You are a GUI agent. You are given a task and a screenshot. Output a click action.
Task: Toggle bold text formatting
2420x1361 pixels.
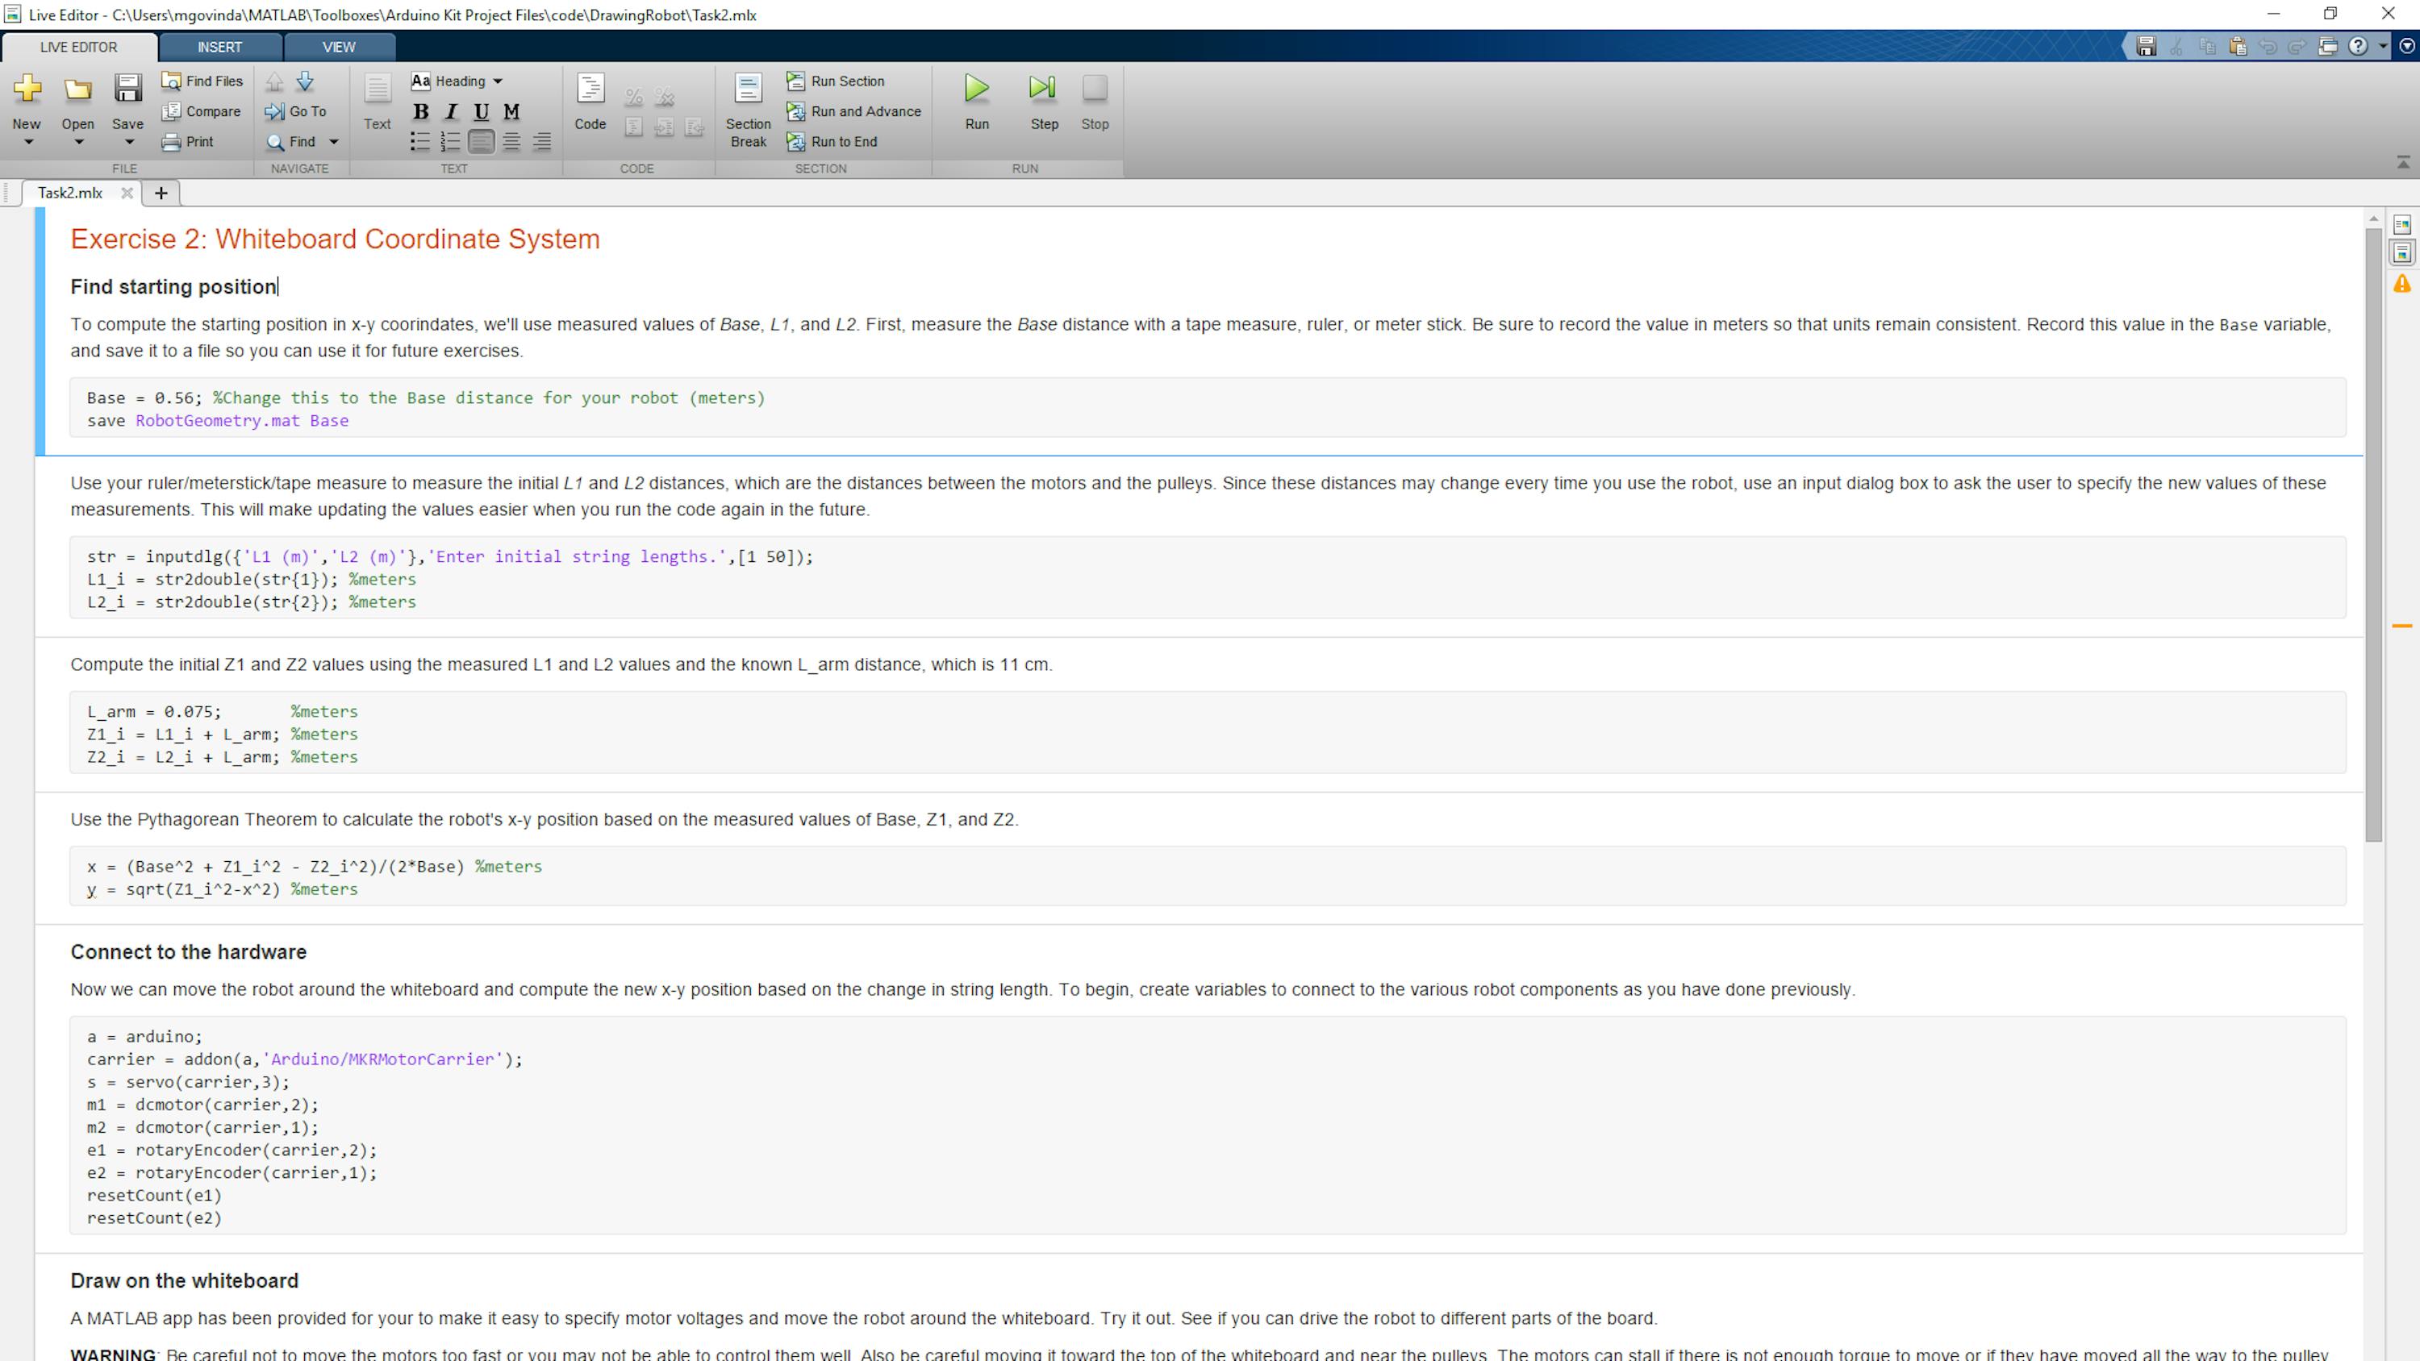[x=421, y=112]
